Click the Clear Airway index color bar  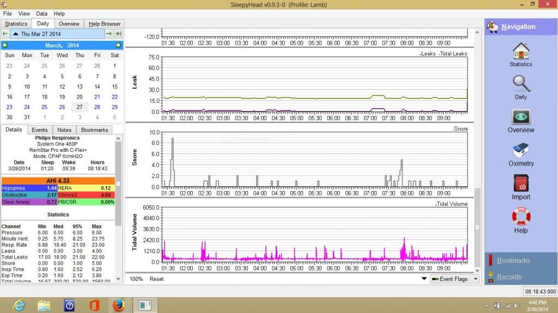coord(29,201)
